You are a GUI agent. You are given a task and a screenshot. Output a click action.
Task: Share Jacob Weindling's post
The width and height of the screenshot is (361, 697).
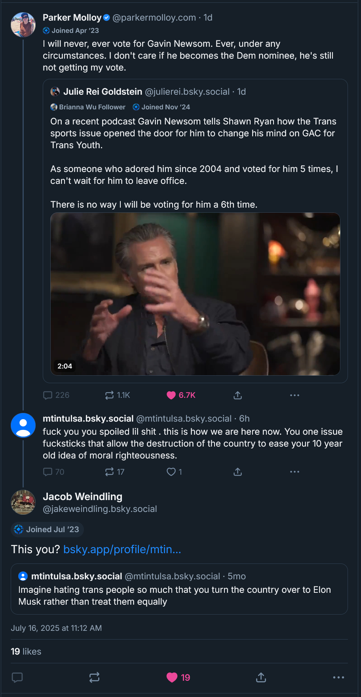pyautogui.click(x=261, y=678)
